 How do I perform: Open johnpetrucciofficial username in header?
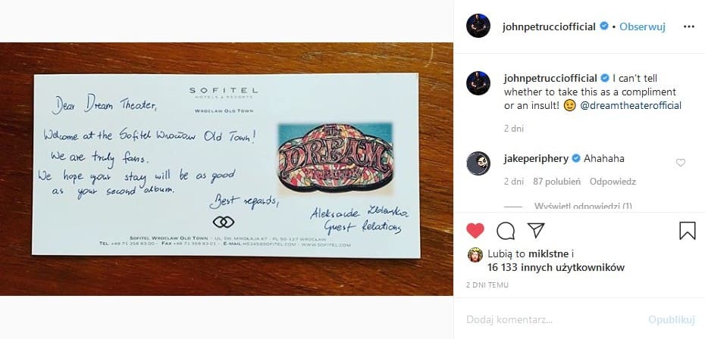click(x=549, y=27)
